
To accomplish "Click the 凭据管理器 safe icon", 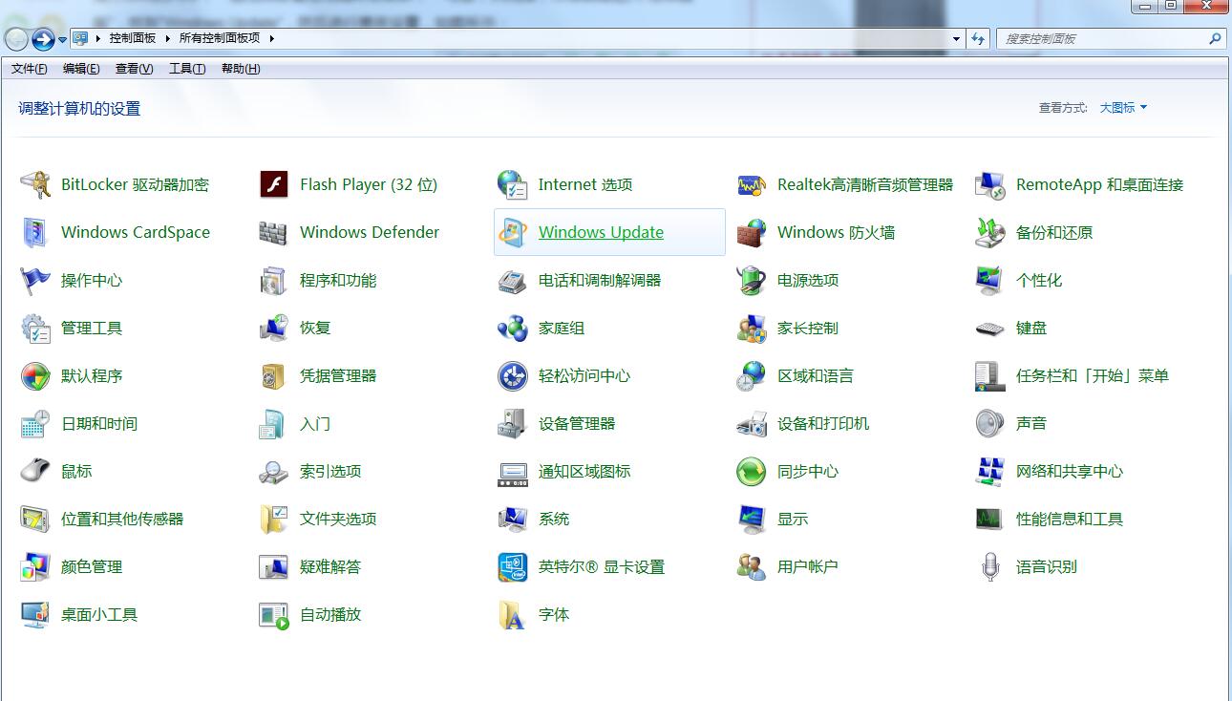I will pyautogui.click(x=274, y=375).
